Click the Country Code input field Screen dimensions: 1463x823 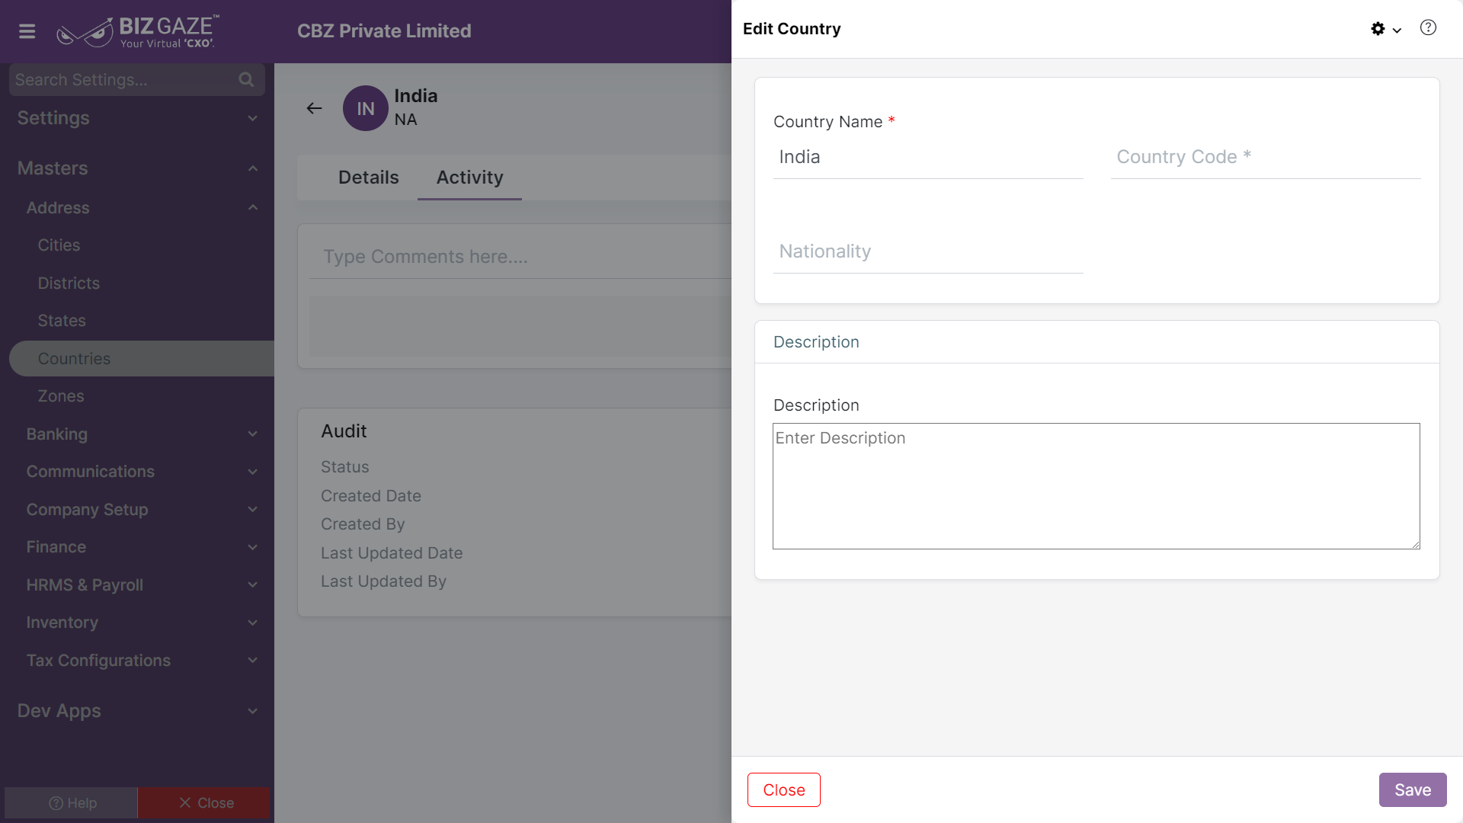pyautogui.click(x=1266, y=158)
